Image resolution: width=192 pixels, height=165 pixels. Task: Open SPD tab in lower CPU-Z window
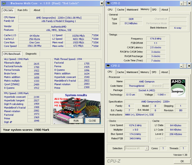154,72
